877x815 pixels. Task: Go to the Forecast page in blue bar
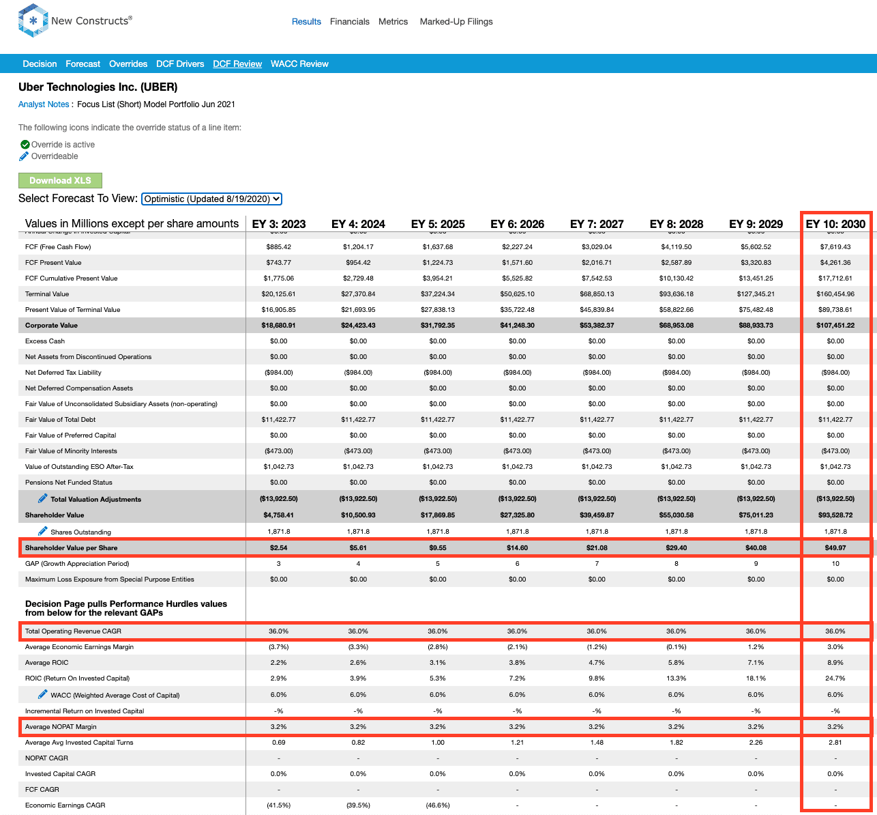point(83,64)
